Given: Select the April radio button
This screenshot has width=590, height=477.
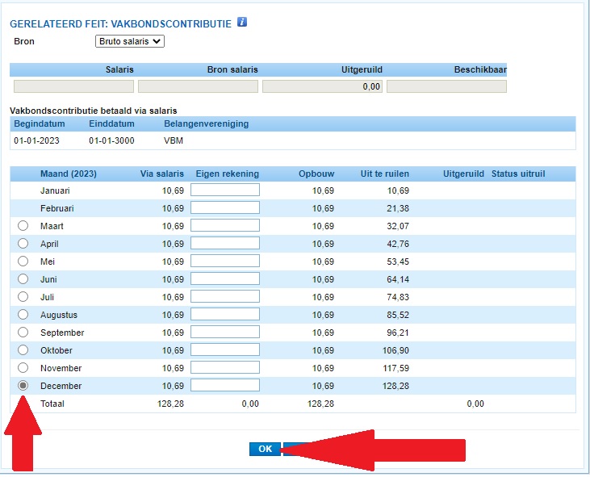Looking at the screenshot, I should [23, 244].
